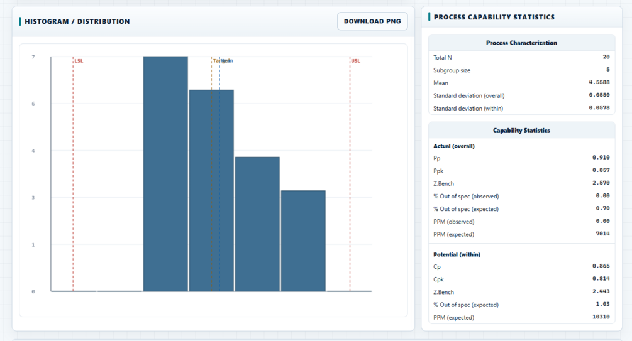Click the Cpk row
Screen dimensions: 632x341
tap(521, 279)
